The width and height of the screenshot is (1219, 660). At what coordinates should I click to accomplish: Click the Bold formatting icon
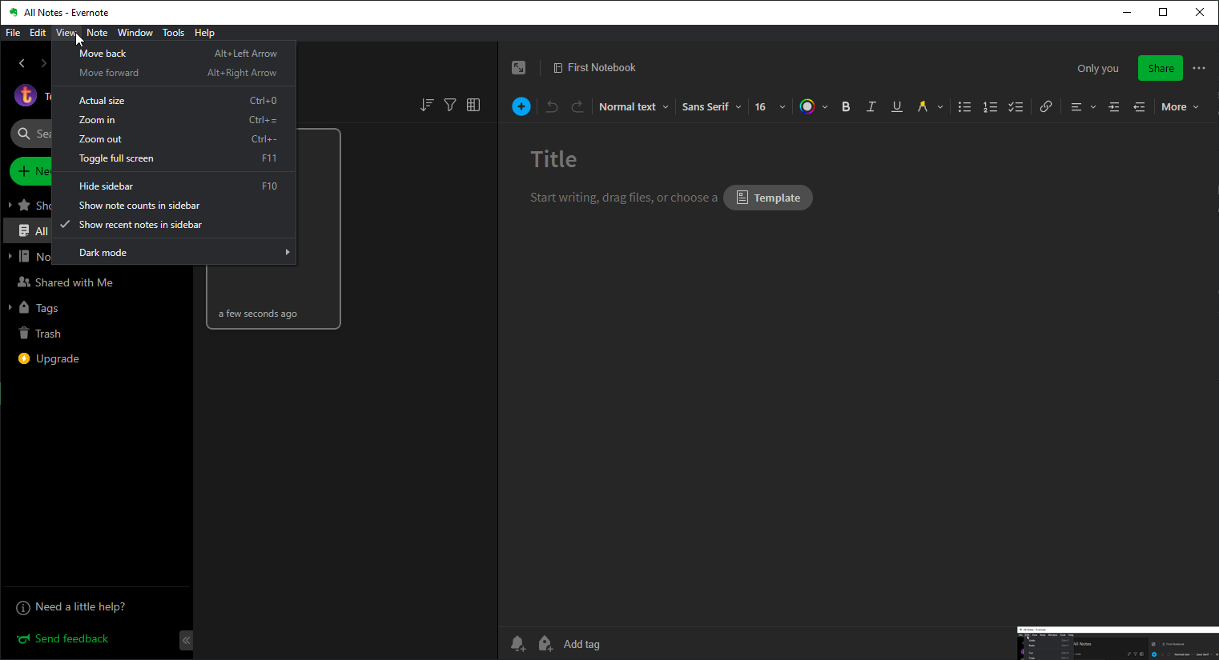[x=846, y=106]
